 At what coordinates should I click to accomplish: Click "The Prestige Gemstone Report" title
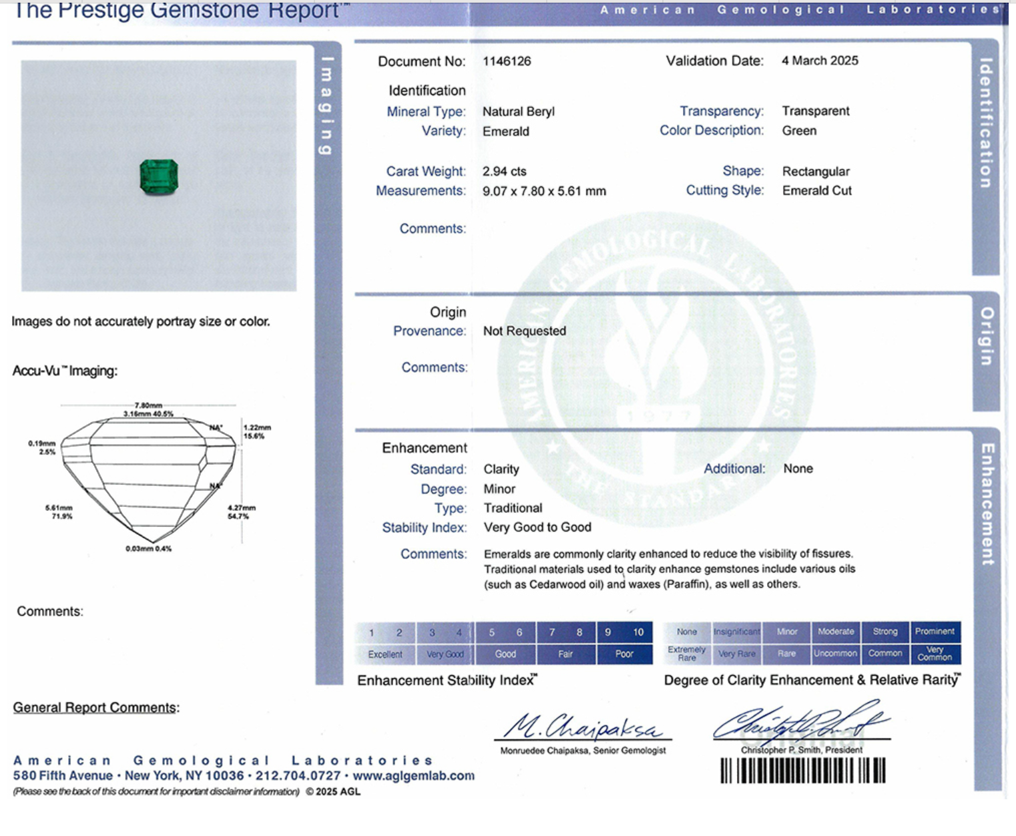[x=182, y=11]
